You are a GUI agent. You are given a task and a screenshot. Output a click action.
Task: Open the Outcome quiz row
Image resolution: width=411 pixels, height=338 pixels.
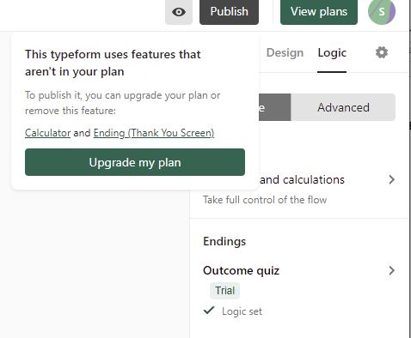[x=299, y=270]
